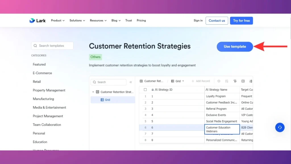The image size is (291, 164).
Task: Click the sort icon in table toolbar
Action: pos(251,81)
